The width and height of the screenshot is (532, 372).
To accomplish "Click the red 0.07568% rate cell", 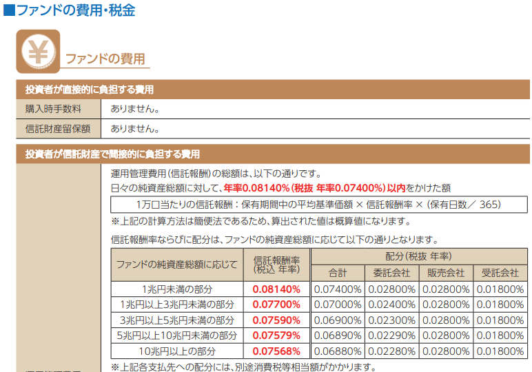I will pos(276,351).
